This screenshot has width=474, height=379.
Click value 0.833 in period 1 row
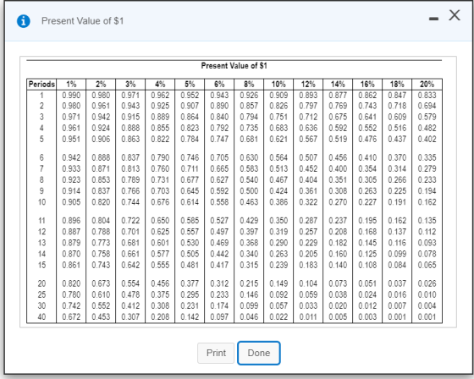pos(427,96)
